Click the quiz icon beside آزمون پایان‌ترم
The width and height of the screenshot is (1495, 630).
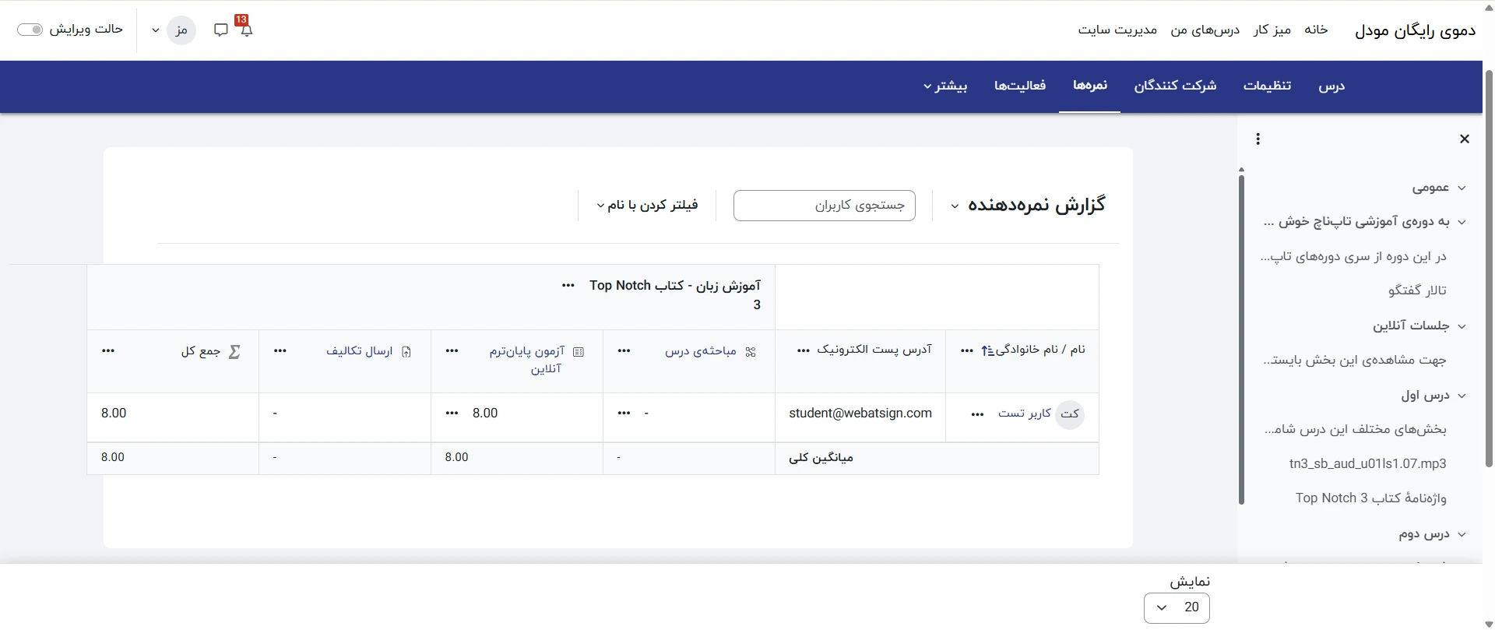point(578,352)
